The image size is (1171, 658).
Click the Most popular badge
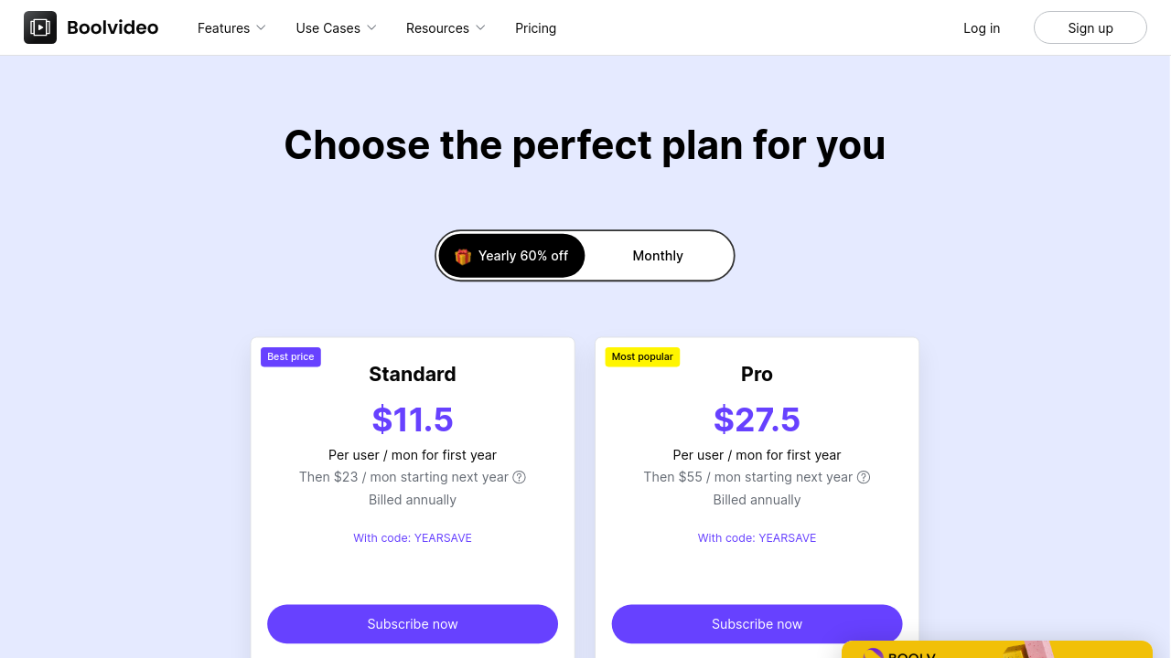642,356
